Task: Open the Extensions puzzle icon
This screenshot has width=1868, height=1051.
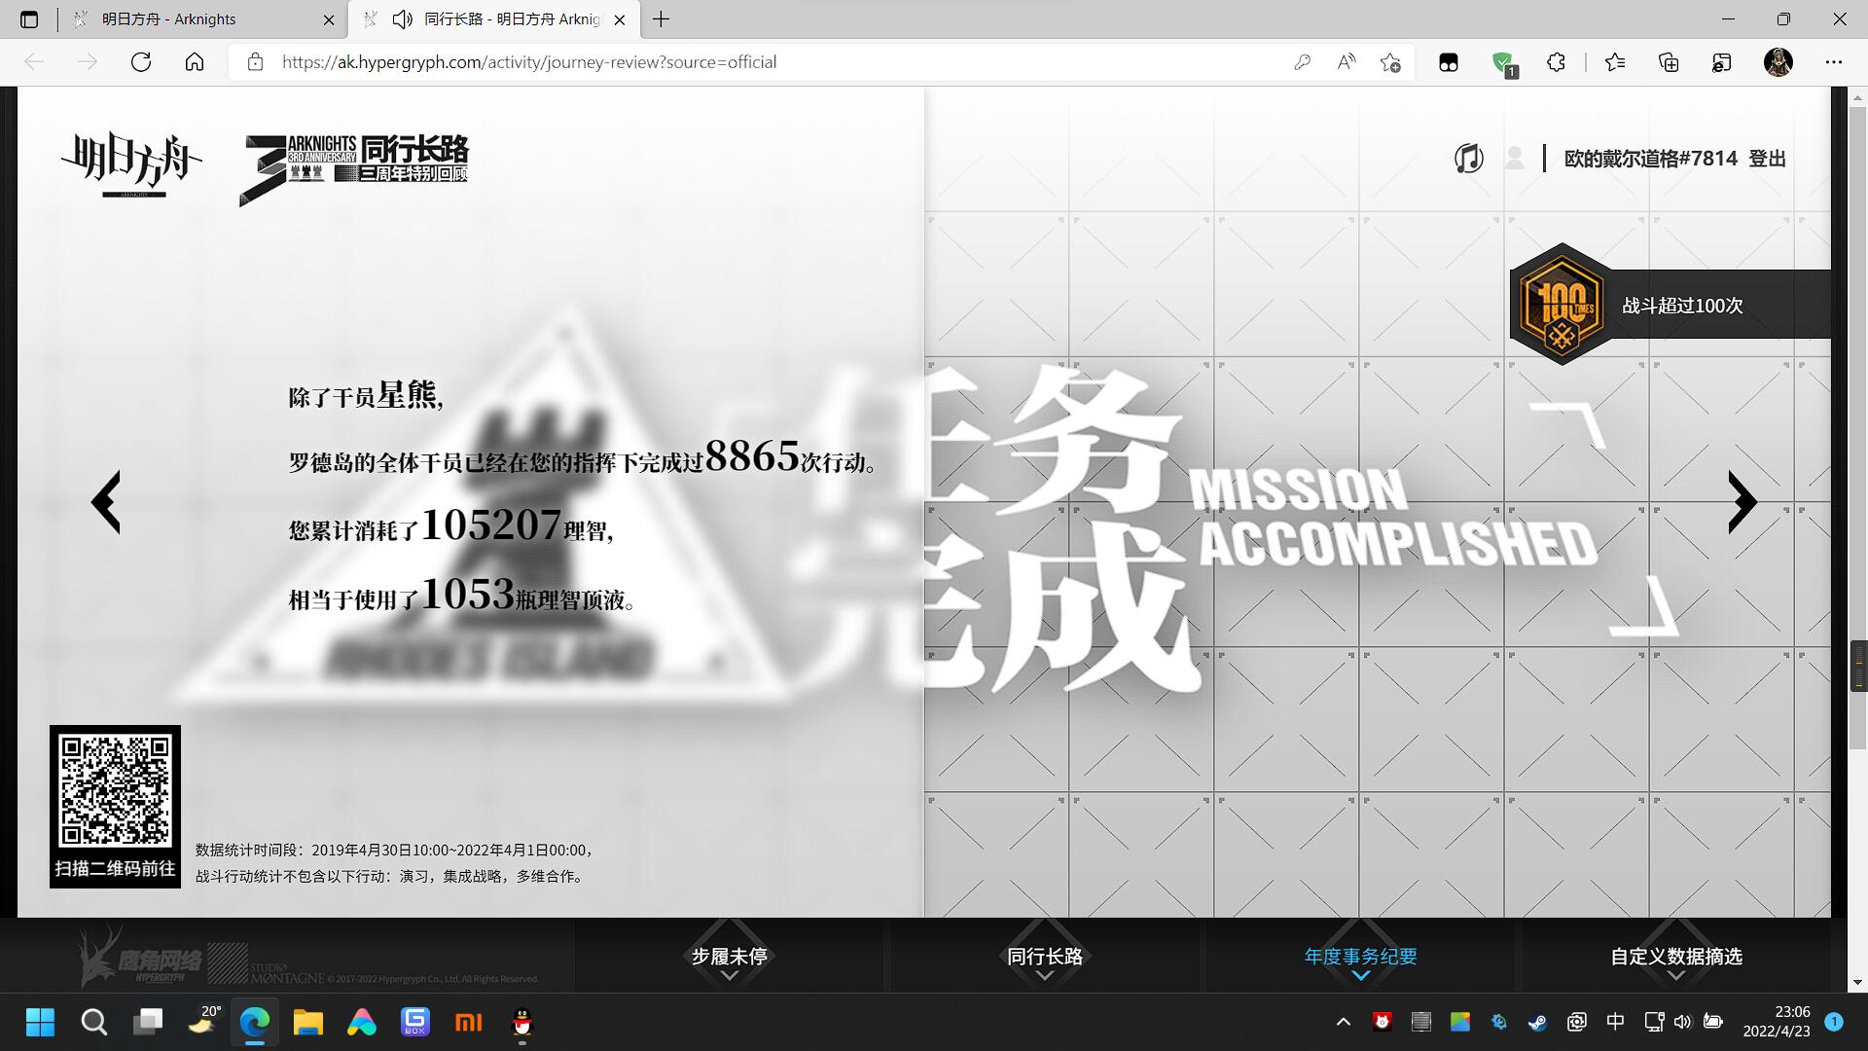Action: click(x=1556, y=62)
